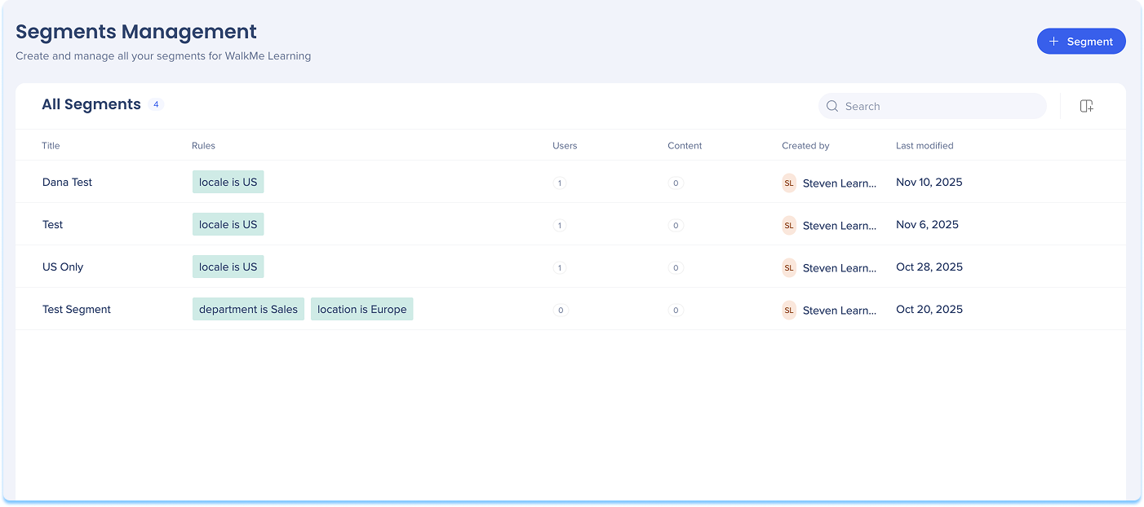Sort by Last modified column header
The width and height of the screenshot is (1144, 507).
click(x=924, y=146)
